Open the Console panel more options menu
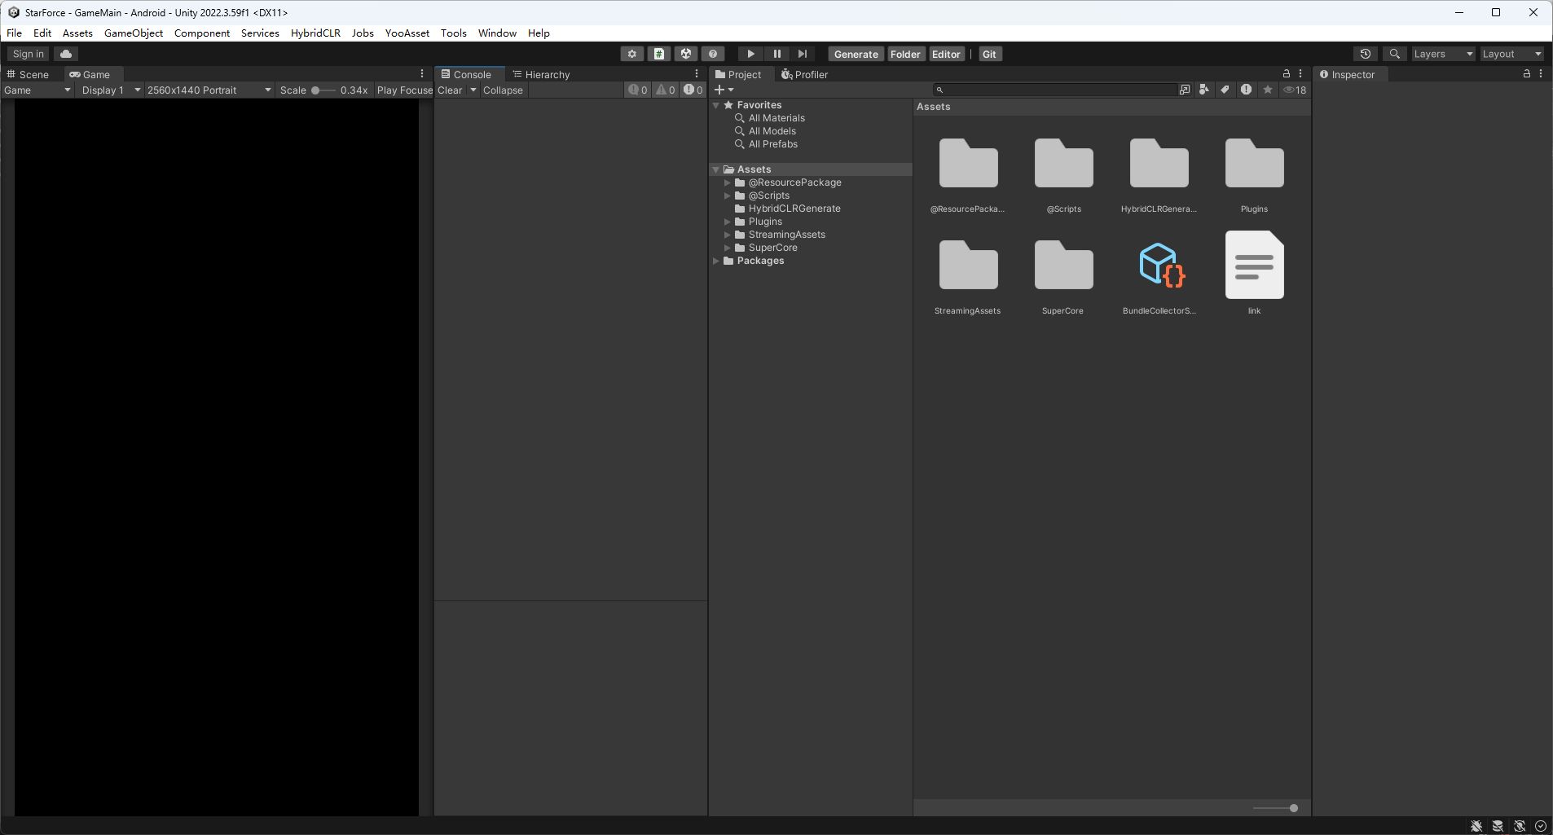The width and height of the screenshot is (1553, 835). [697, 73]
